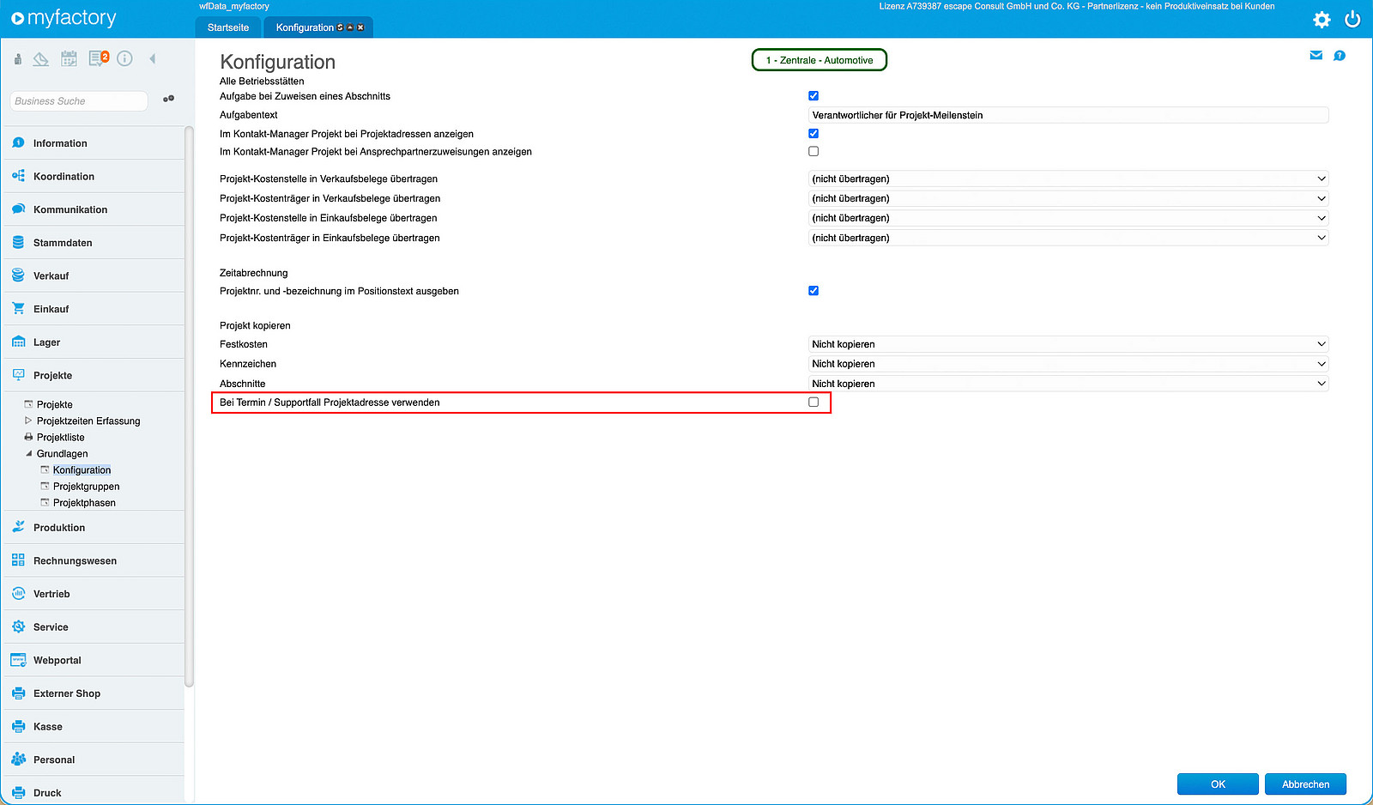Close the Konfiguration tab
Image resolution: width=1373 pixels, height=805 pixels.
pos(360,27)
